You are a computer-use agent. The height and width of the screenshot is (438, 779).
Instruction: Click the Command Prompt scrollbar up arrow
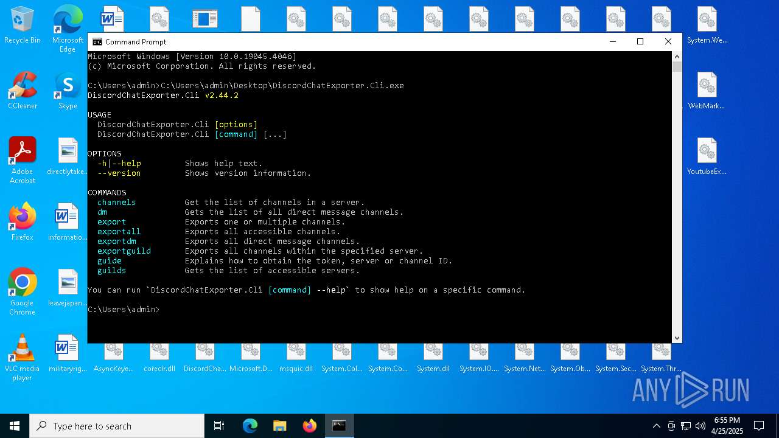click(x=677, y=57)
